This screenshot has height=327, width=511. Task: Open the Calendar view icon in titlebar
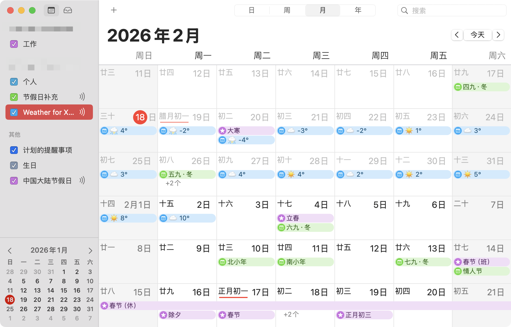51,10
